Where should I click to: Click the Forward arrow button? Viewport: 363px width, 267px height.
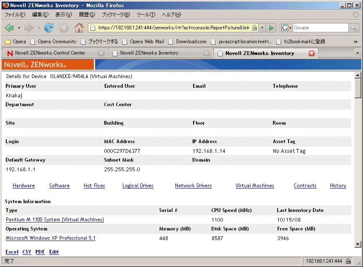29,28
